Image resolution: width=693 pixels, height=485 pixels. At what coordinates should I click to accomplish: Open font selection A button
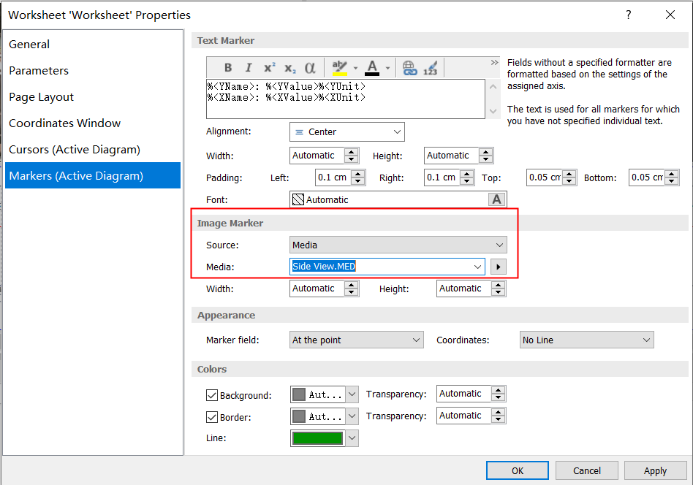pos(497,199)
